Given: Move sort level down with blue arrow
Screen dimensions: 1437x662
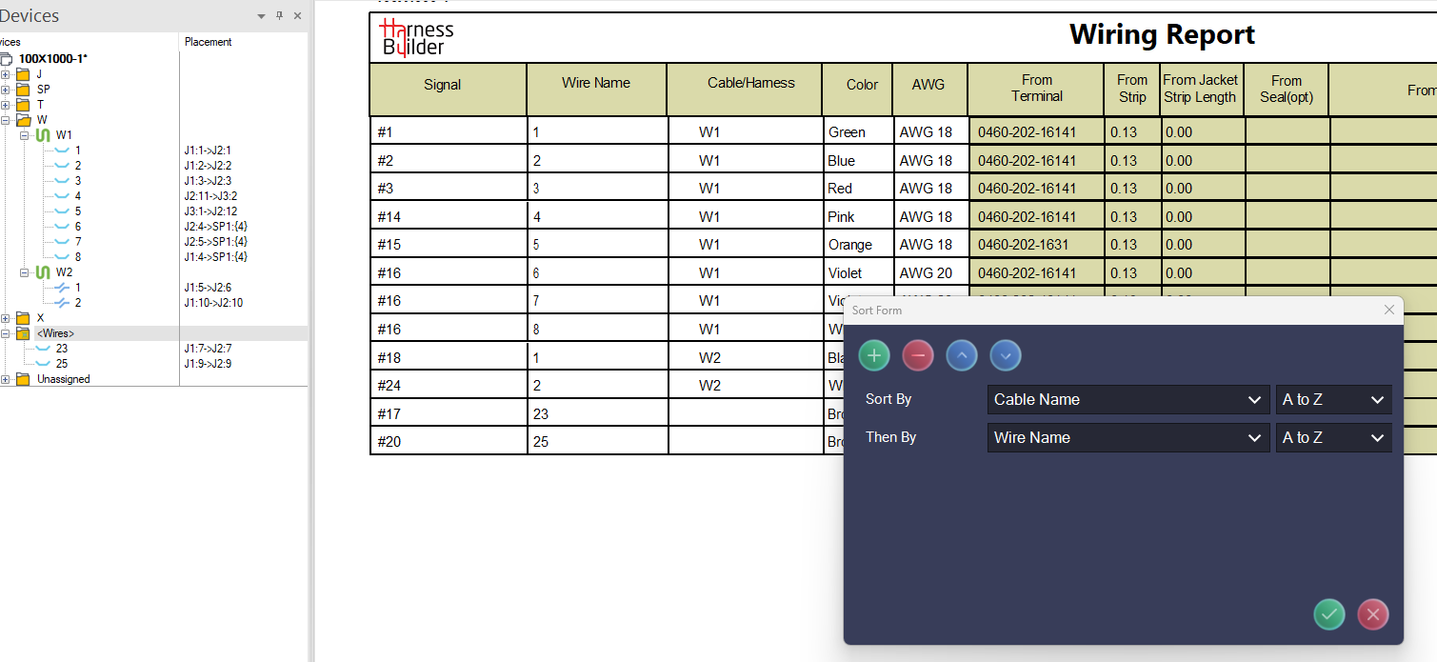Looking at the screenshot, I should point(1006,356).
